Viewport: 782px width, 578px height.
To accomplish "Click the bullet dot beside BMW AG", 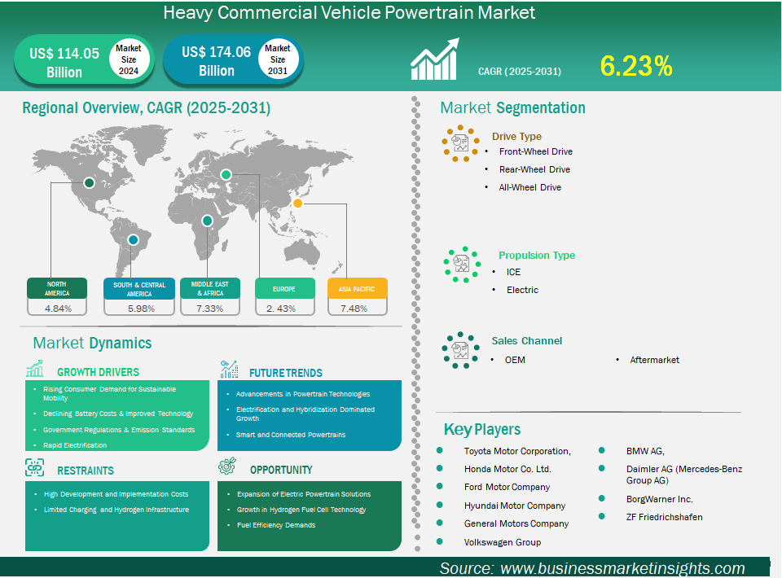I will [602, 450].
